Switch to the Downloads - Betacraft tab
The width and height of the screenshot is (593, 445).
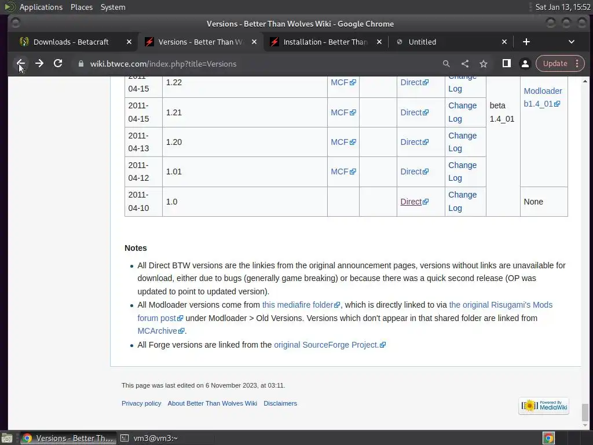pyautogui.click(x=71, y=42)
